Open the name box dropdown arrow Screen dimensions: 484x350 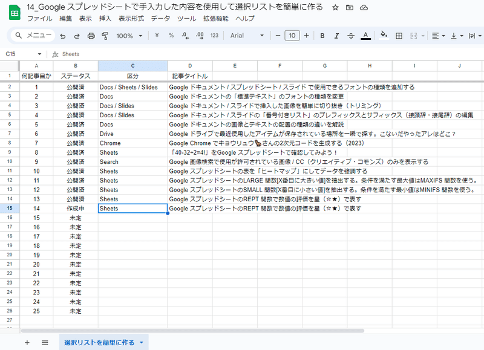39,54
